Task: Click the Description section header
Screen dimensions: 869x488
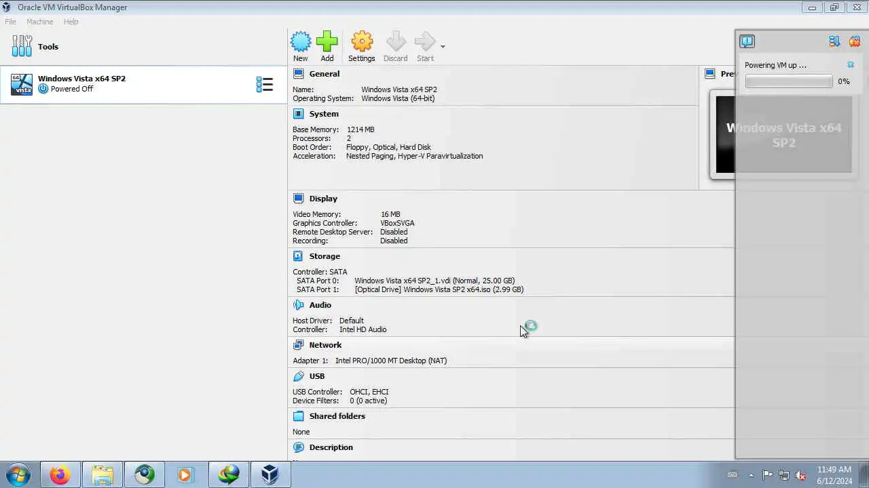Action: tap(331, 447)
